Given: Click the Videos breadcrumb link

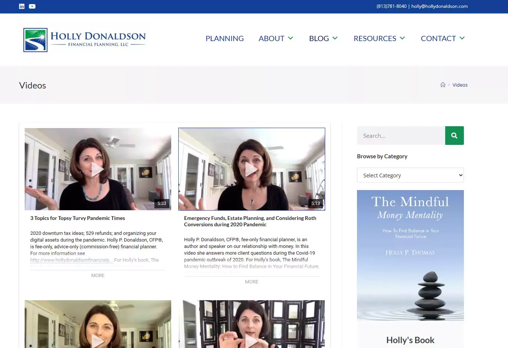Looking at the screenshot, I should pos(460,85).
